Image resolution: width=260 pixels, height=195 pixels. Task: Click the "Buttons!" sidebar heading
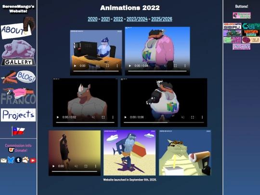(242, 6)
